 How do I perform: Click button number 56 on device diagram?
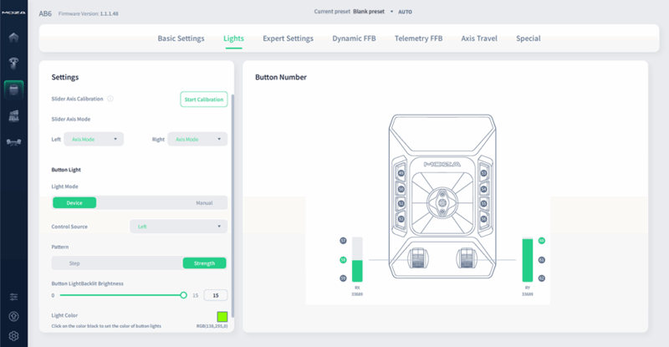(x=483, y=218)
